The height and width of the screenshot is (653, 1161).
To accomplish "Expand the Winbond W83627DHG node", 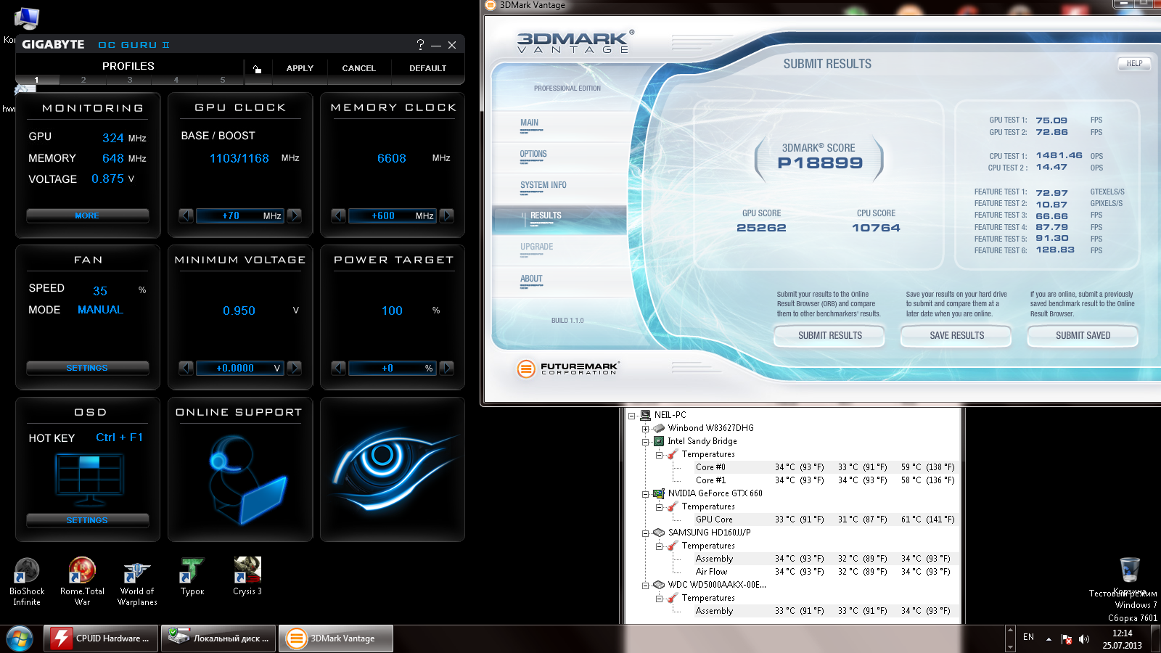I will click(x=645, y=429).
